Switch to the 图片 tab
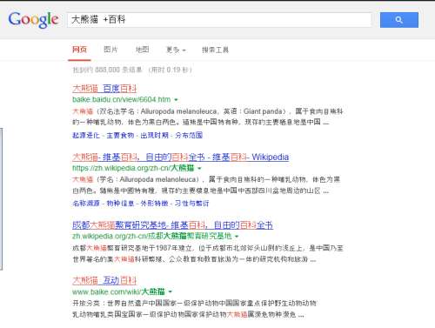The height and width of the screenshot is (328, 435). (110, 50)
